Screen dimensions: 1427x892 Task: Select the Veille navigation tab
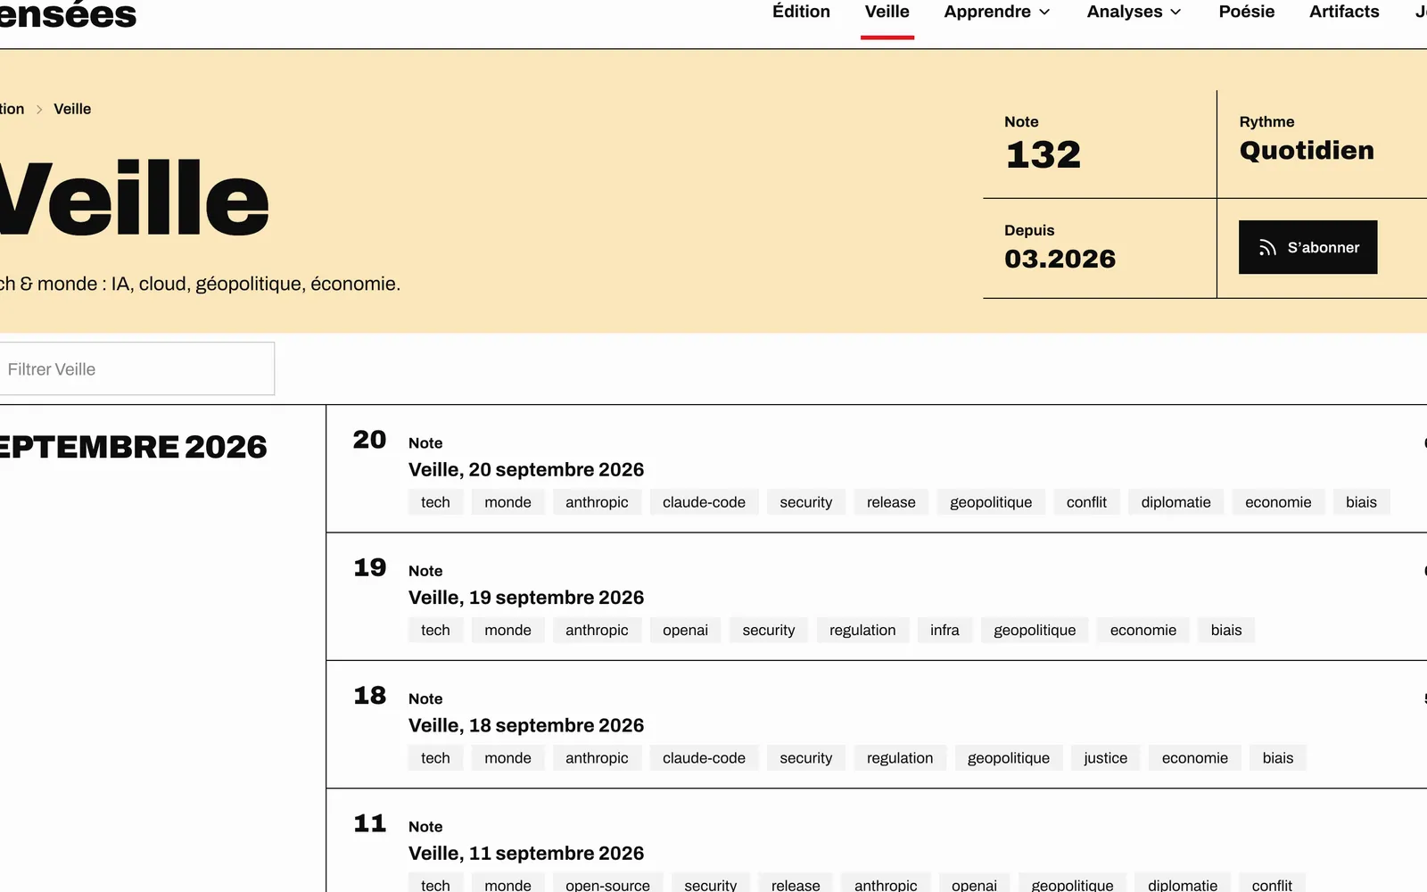887,12
